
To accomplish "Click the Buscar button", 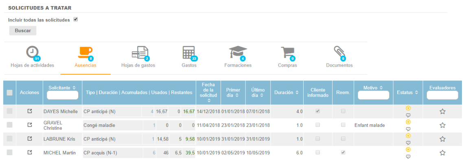I will point(23,30).
